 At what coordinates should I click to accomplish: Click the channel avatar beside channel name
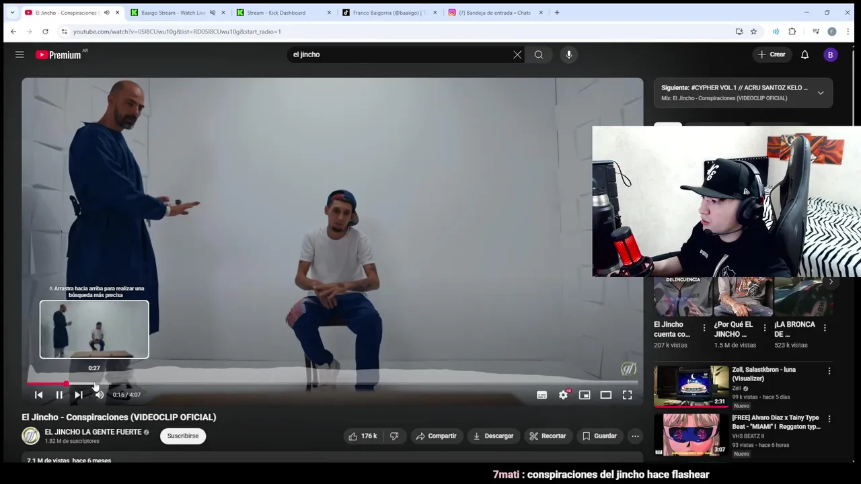click(x=31, y=436)
